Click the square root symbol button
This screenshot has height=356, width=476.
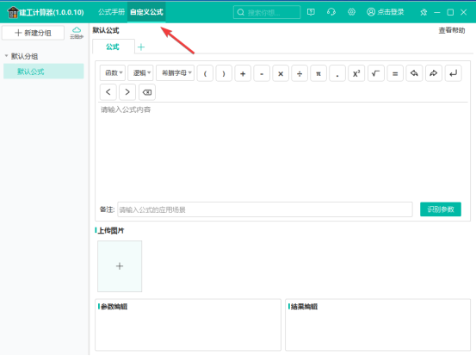[x=375, y=73]
